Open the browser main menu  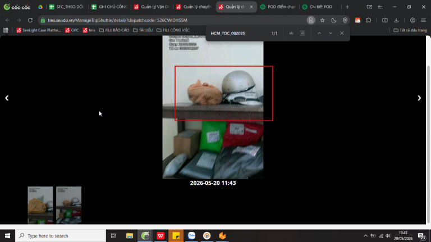pos(424,20)
